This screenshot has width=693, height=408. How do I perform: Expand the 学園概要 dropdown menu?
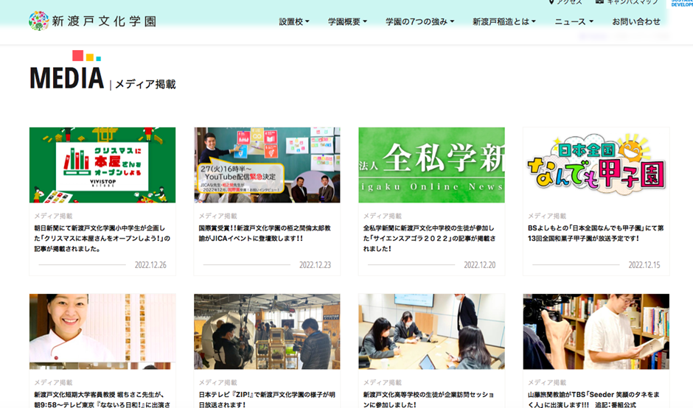click(347, 21)
